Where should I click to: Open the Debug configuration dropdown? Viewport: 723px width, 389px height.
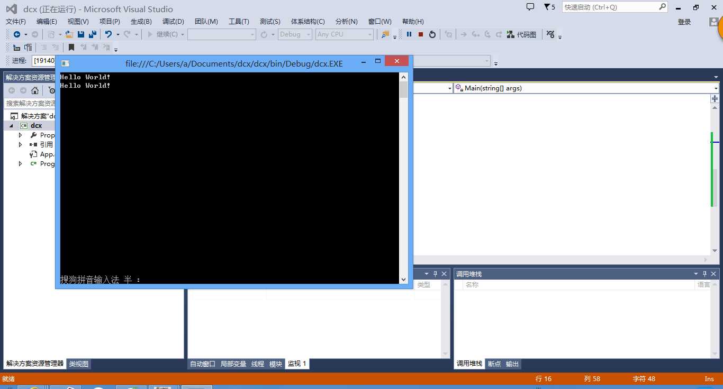coord(295,34)
